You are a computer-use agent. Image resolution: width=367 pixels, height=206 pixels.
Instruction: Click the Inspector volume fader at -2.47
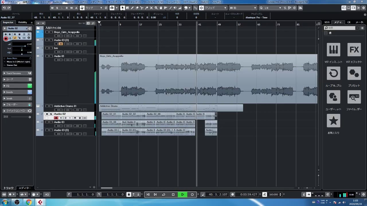25,45
